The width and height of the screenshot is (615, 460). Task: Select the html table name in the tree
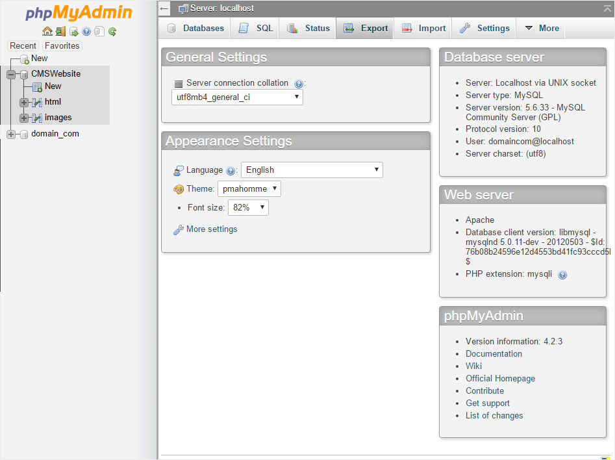pos(53,102)
